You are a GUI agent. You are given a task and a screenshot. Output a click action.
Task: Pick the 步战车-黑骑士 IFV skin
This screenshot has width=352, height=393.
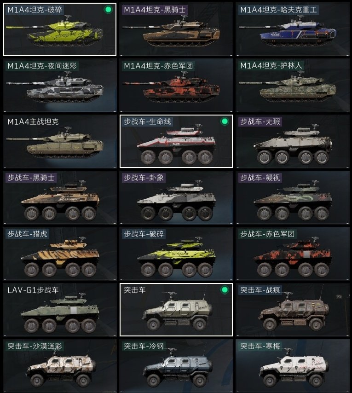point(60,197)
